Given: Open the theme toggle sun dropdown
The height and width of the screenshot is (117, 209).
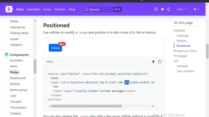Looking at the screenshot, I should point(196,9).
